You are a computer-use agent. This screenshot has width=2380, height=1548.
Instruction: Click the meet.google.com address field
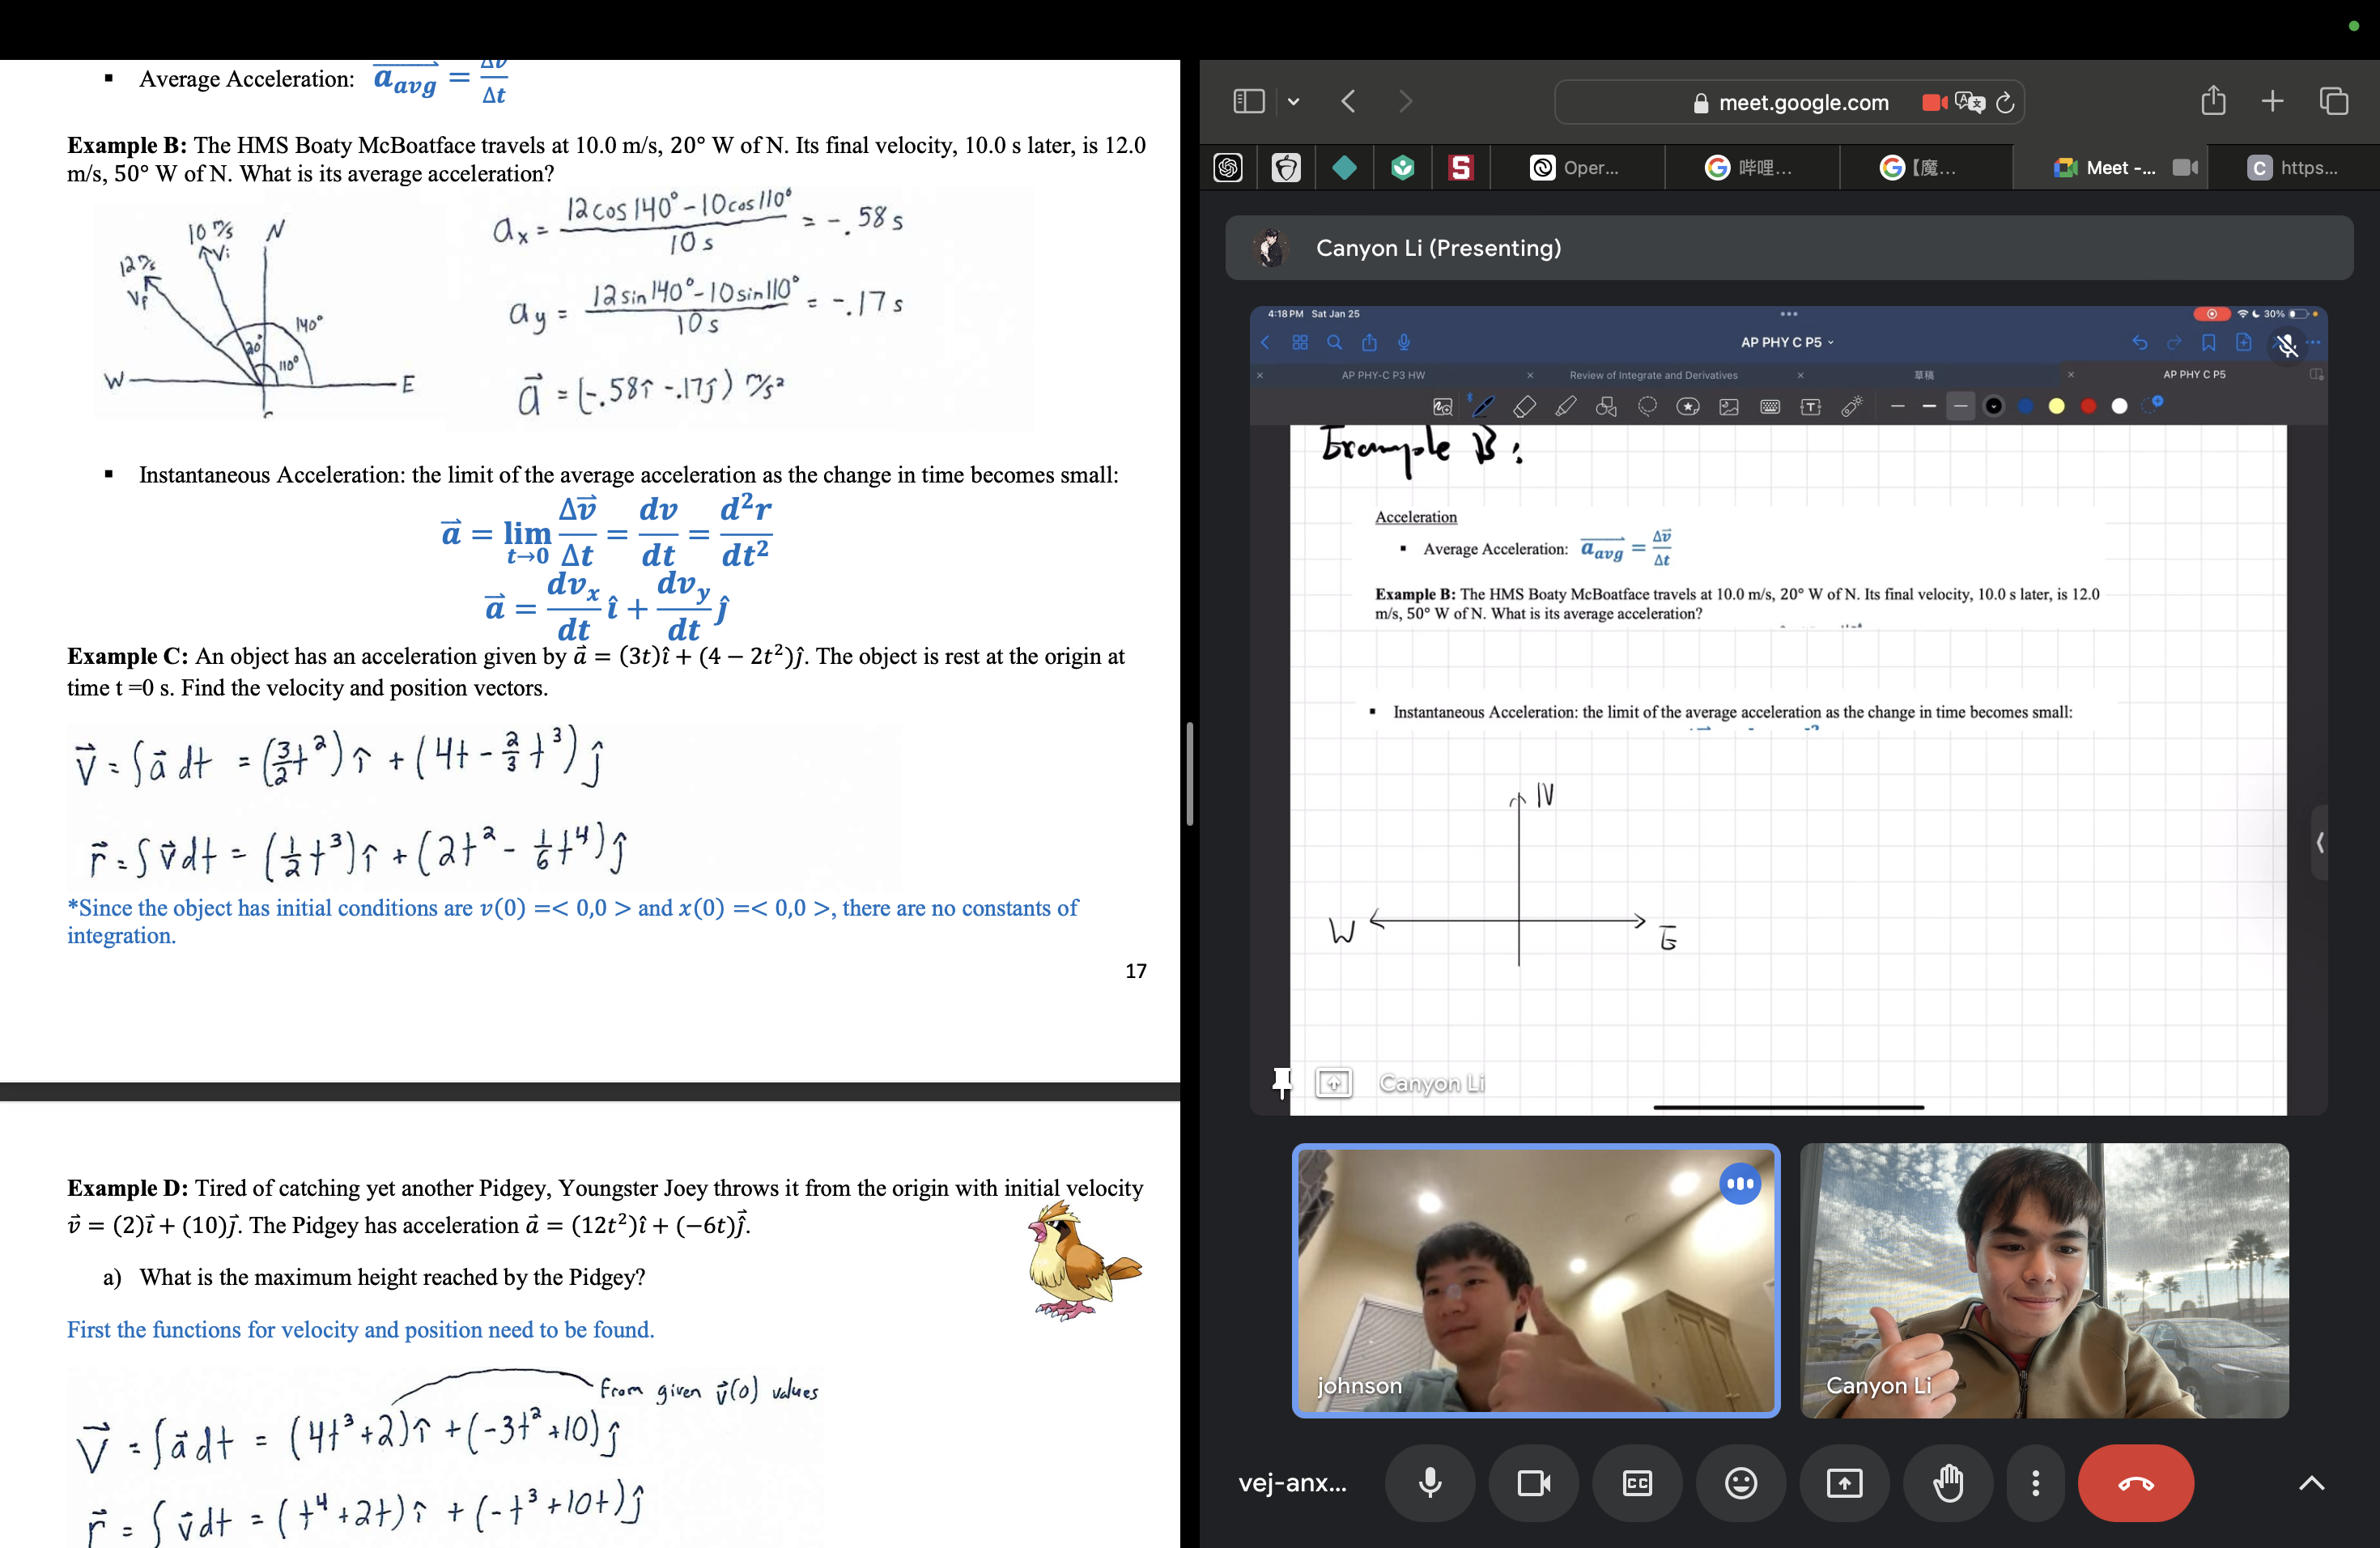(x=1789, y=102)
